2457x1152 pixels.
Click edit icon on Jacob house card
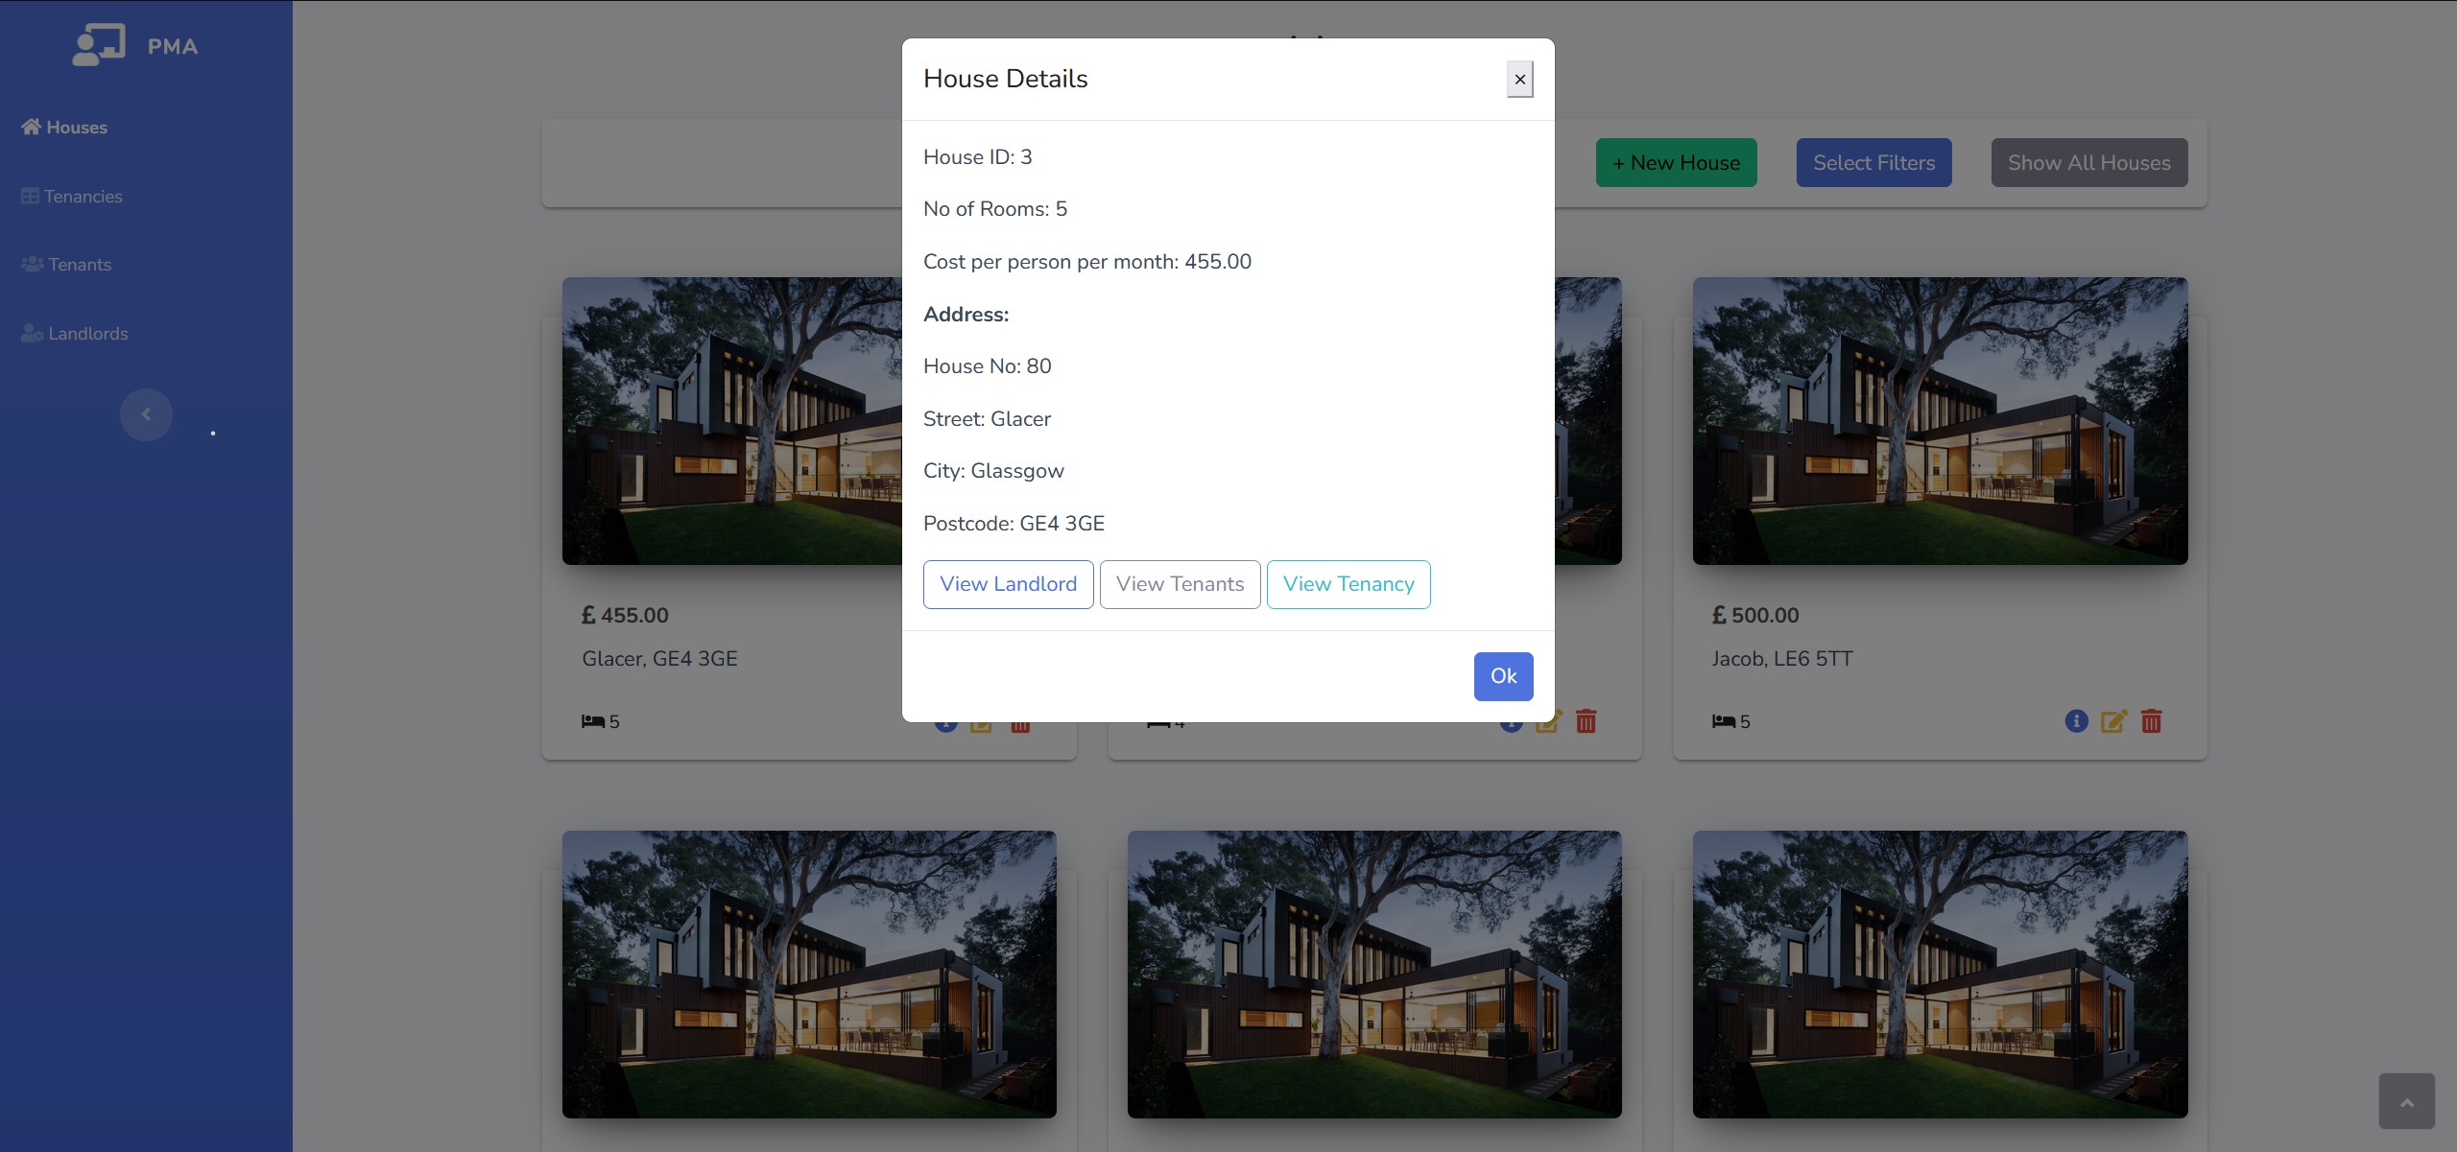click(2113, 721)
